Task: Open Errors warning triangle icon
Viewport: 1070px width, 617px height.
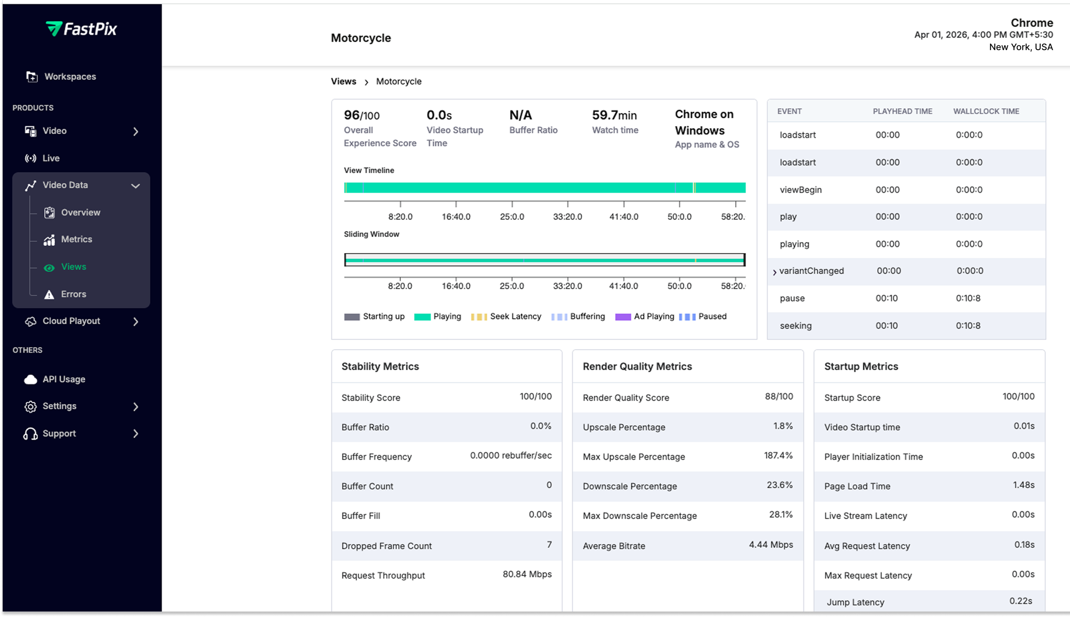Action: click(x=49, y=294)
